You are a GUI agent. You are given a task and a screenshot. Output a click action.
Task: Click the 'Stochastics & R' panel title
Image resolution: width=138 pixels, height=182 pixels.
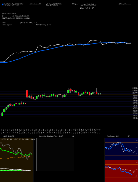click(113, 136)
